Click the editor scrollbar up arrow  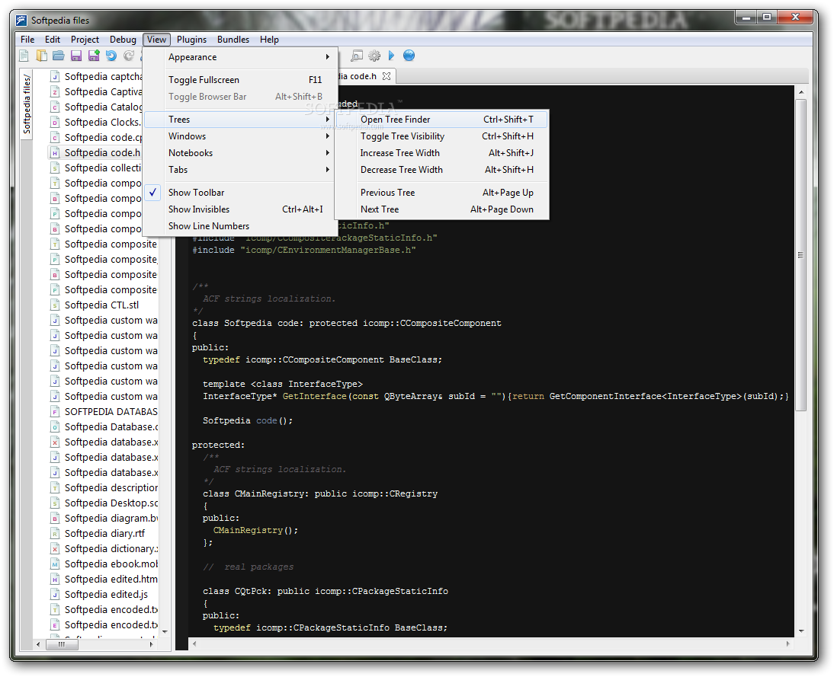[801, 92]
